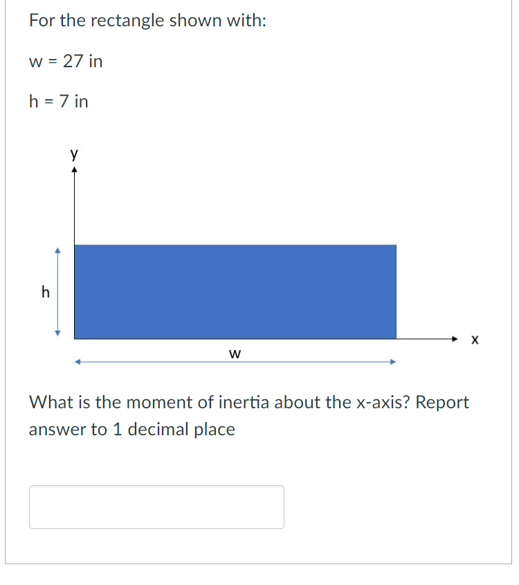Viewport: 519px width, 585px height.
Task: Click the double-headed height arrow beside h
Action: pos(58,291)
